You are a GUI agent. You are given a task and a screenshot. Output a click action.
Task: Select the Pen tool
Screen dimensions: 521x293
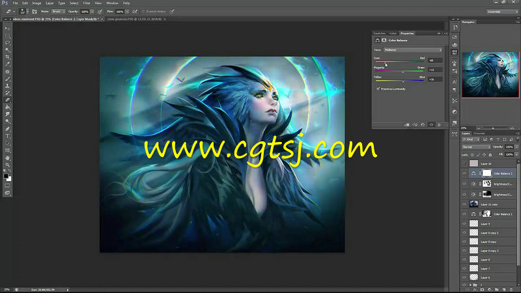(x=7, y=129)
